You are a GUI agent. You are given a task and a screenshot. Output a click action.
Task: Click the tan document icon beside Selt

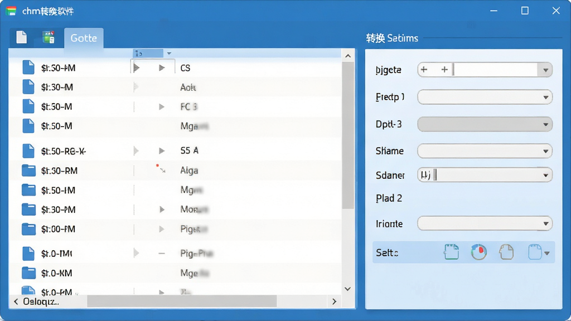point(506,252)
